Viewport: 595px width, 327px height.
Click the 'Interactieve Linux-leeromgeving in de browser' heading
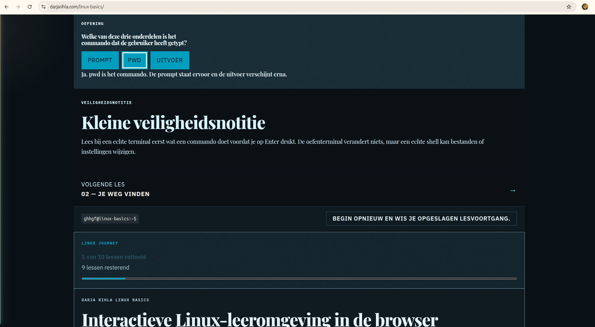[260, 319]
